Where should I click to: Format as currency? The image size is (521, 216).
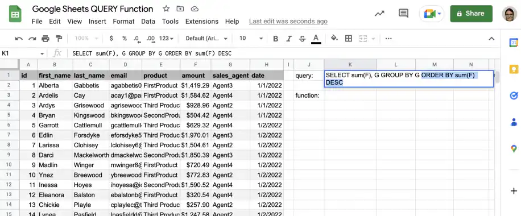(x=111, y=39)
